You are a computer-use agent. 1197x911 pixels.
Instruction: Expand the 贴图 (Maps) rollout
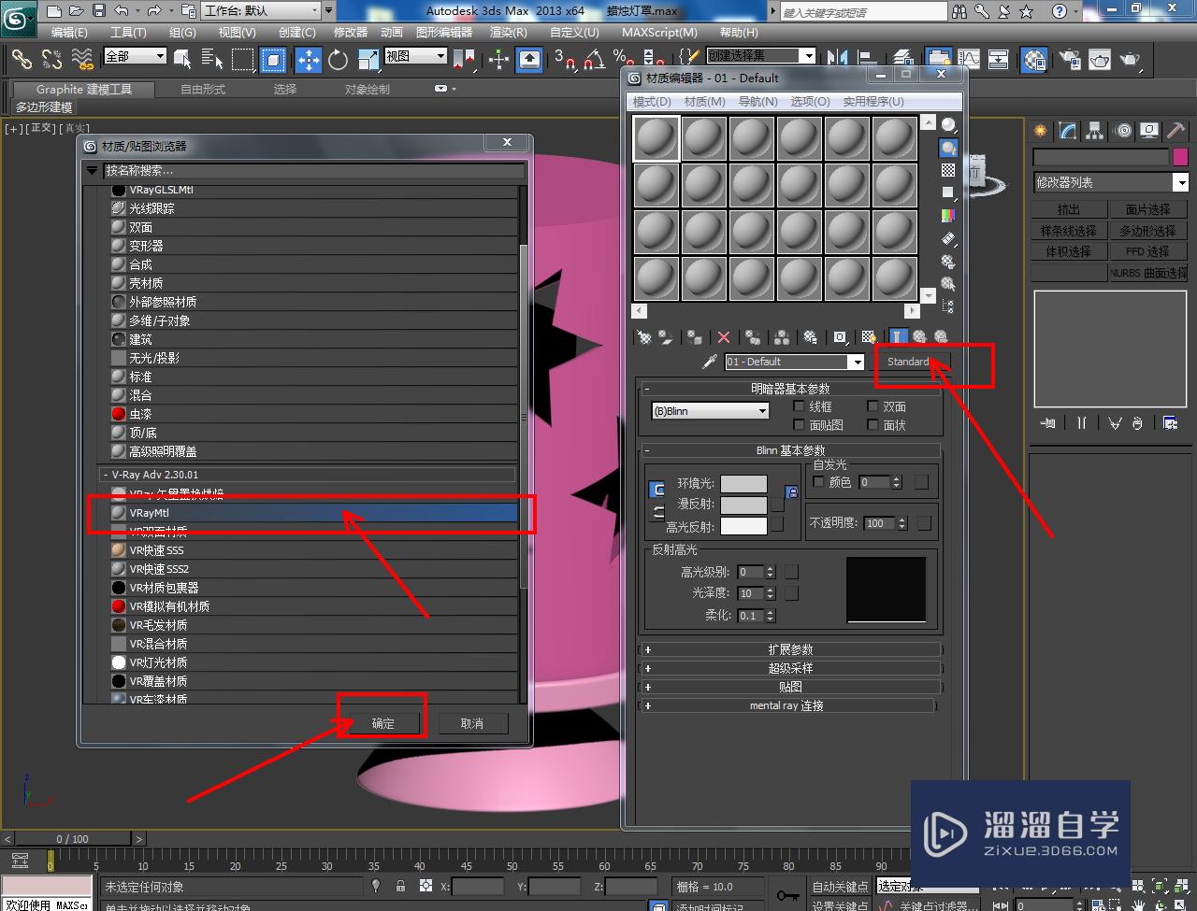pyautogui.click(x=790, y=687)
